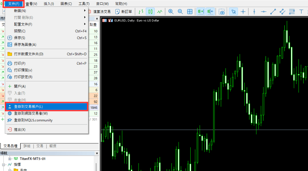This screenshot has width=308, height=171.
Task: Toggle chart auto-scroll button
Action: click(x=201, y=12)
